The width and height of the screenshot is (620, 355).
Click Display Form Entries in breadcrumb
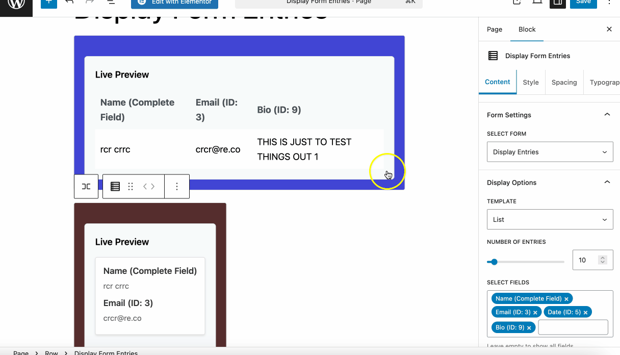(x=106, y=352)
